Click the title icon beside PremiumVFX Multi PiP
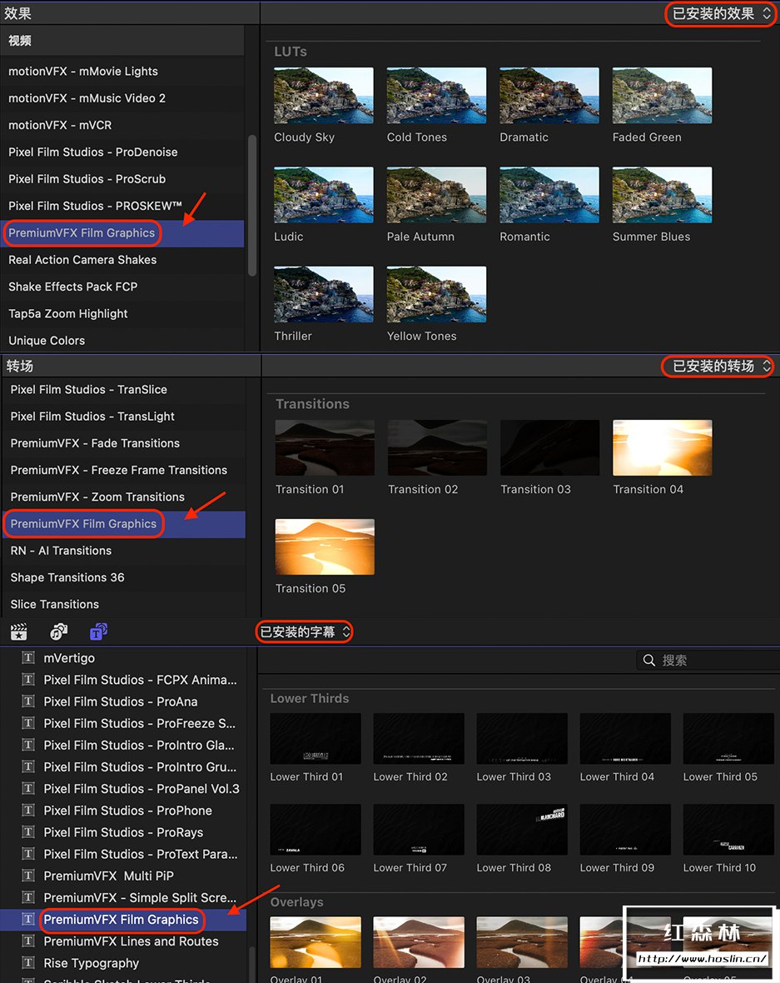Screen dimensions: 780x983 point(28,876)
